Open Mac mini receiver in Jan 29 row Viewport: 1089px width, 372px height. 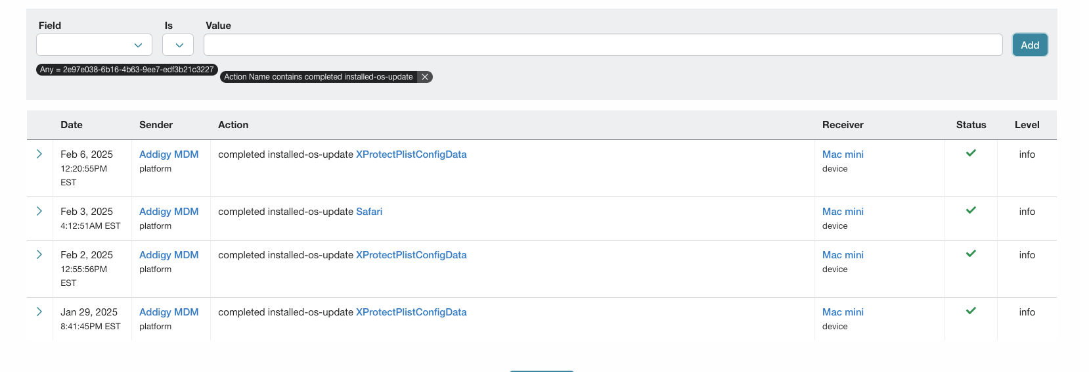click(x=843, y=312)
